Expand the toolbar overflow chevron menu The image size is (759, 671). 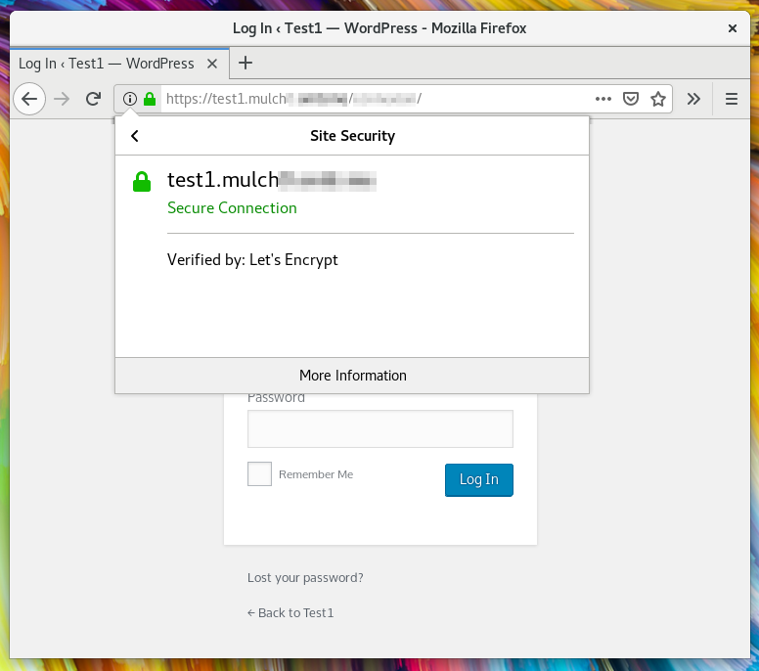693,99
